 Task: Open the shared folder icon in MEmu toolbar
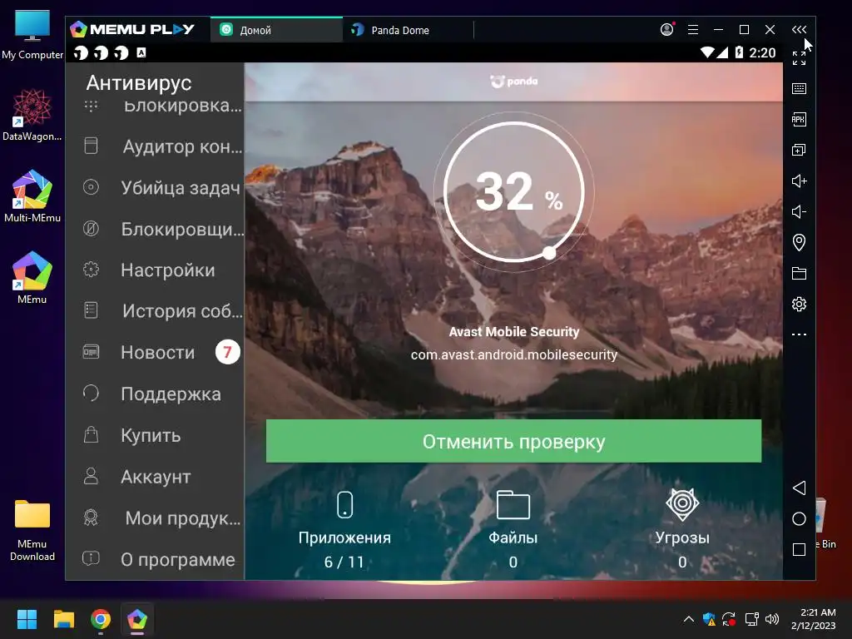click(799, 273)
